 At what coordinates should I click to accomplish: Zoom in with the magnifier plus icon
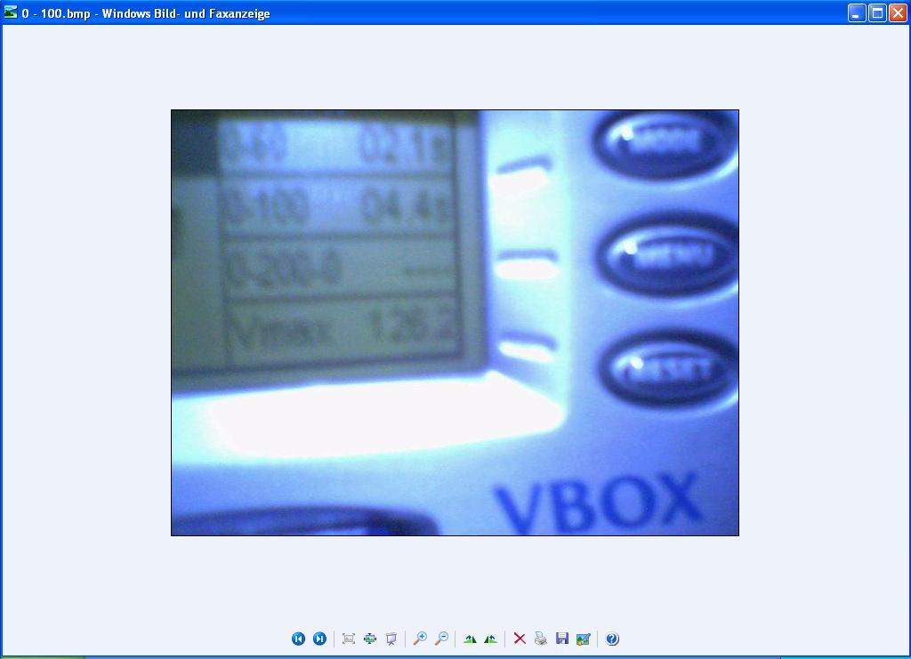point(420,639)
